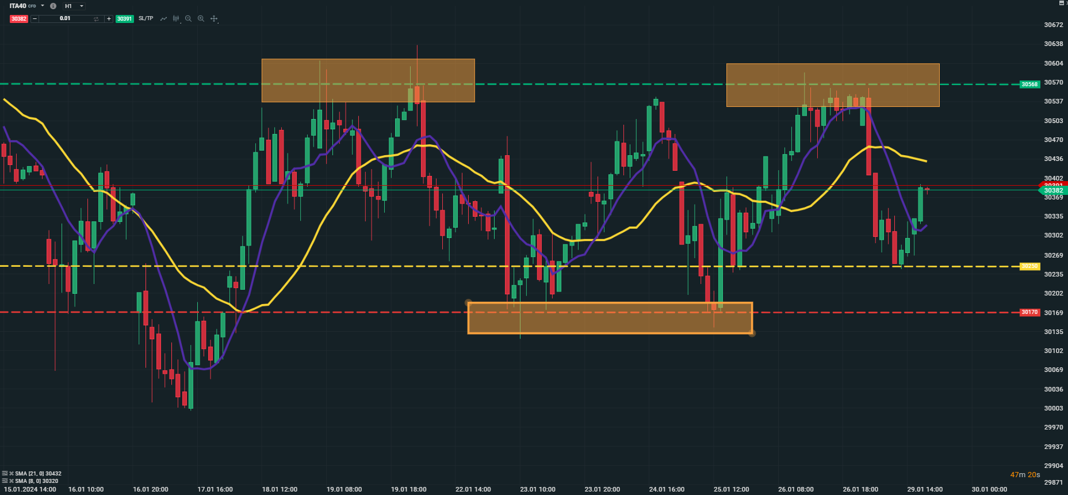Click the 30.01 00:00 time axis label
This screenshot has height=495, width=1068.
tap(989, 489)
